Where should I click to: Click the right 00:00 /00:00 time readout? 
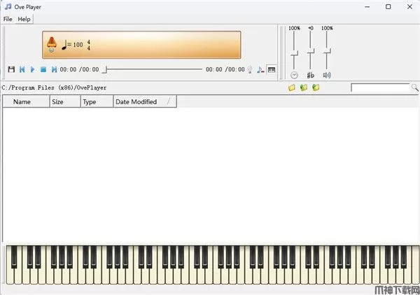(225, 69)
